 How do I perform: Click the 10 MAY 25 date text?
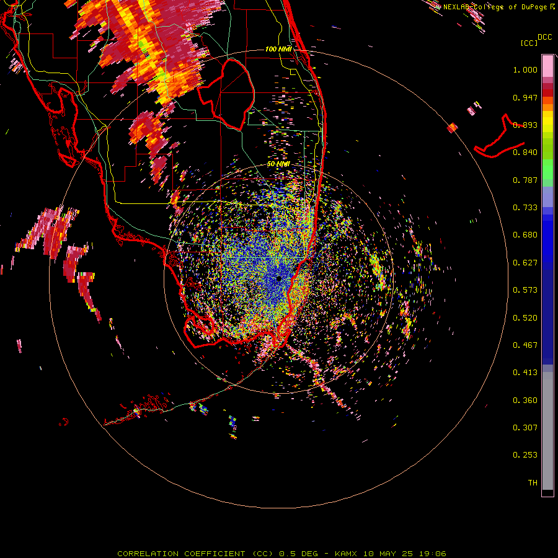[388, 554]
